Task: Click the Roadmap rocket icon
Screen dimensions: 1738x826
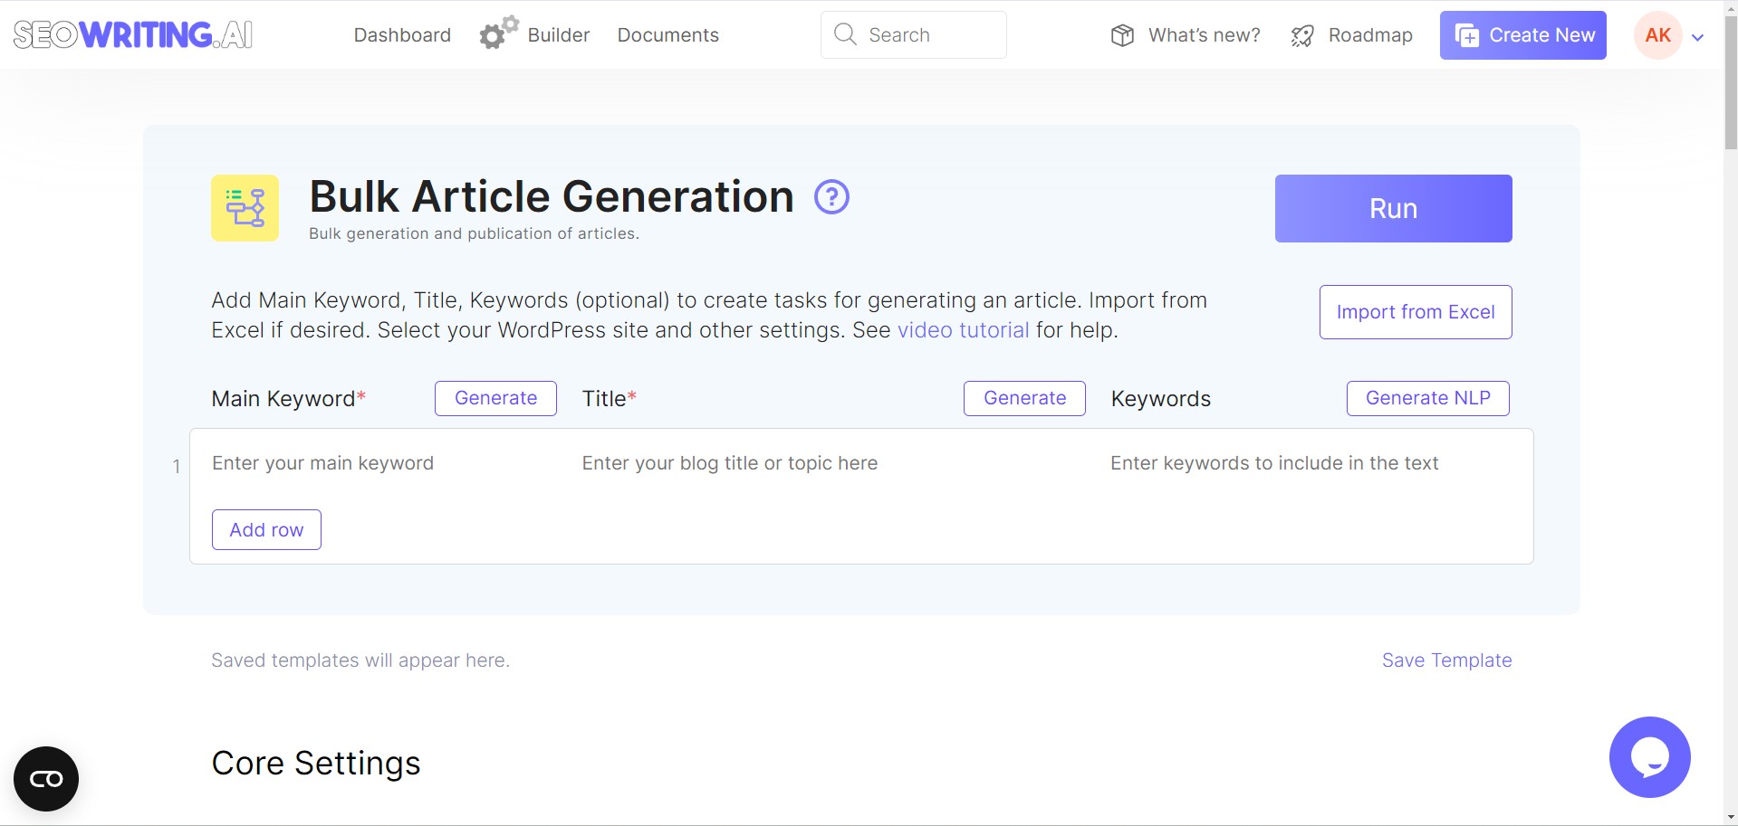Action: 1302,35
